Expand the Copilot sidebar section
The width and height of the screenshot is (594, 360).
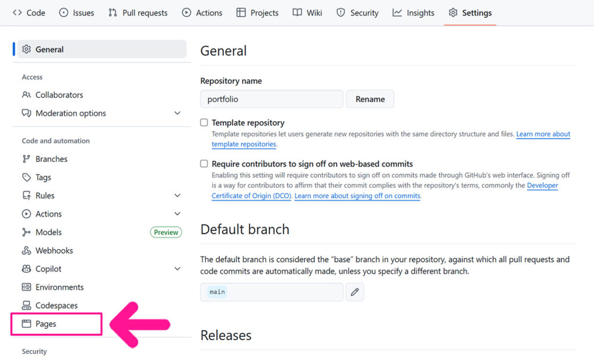pos(178,269)
